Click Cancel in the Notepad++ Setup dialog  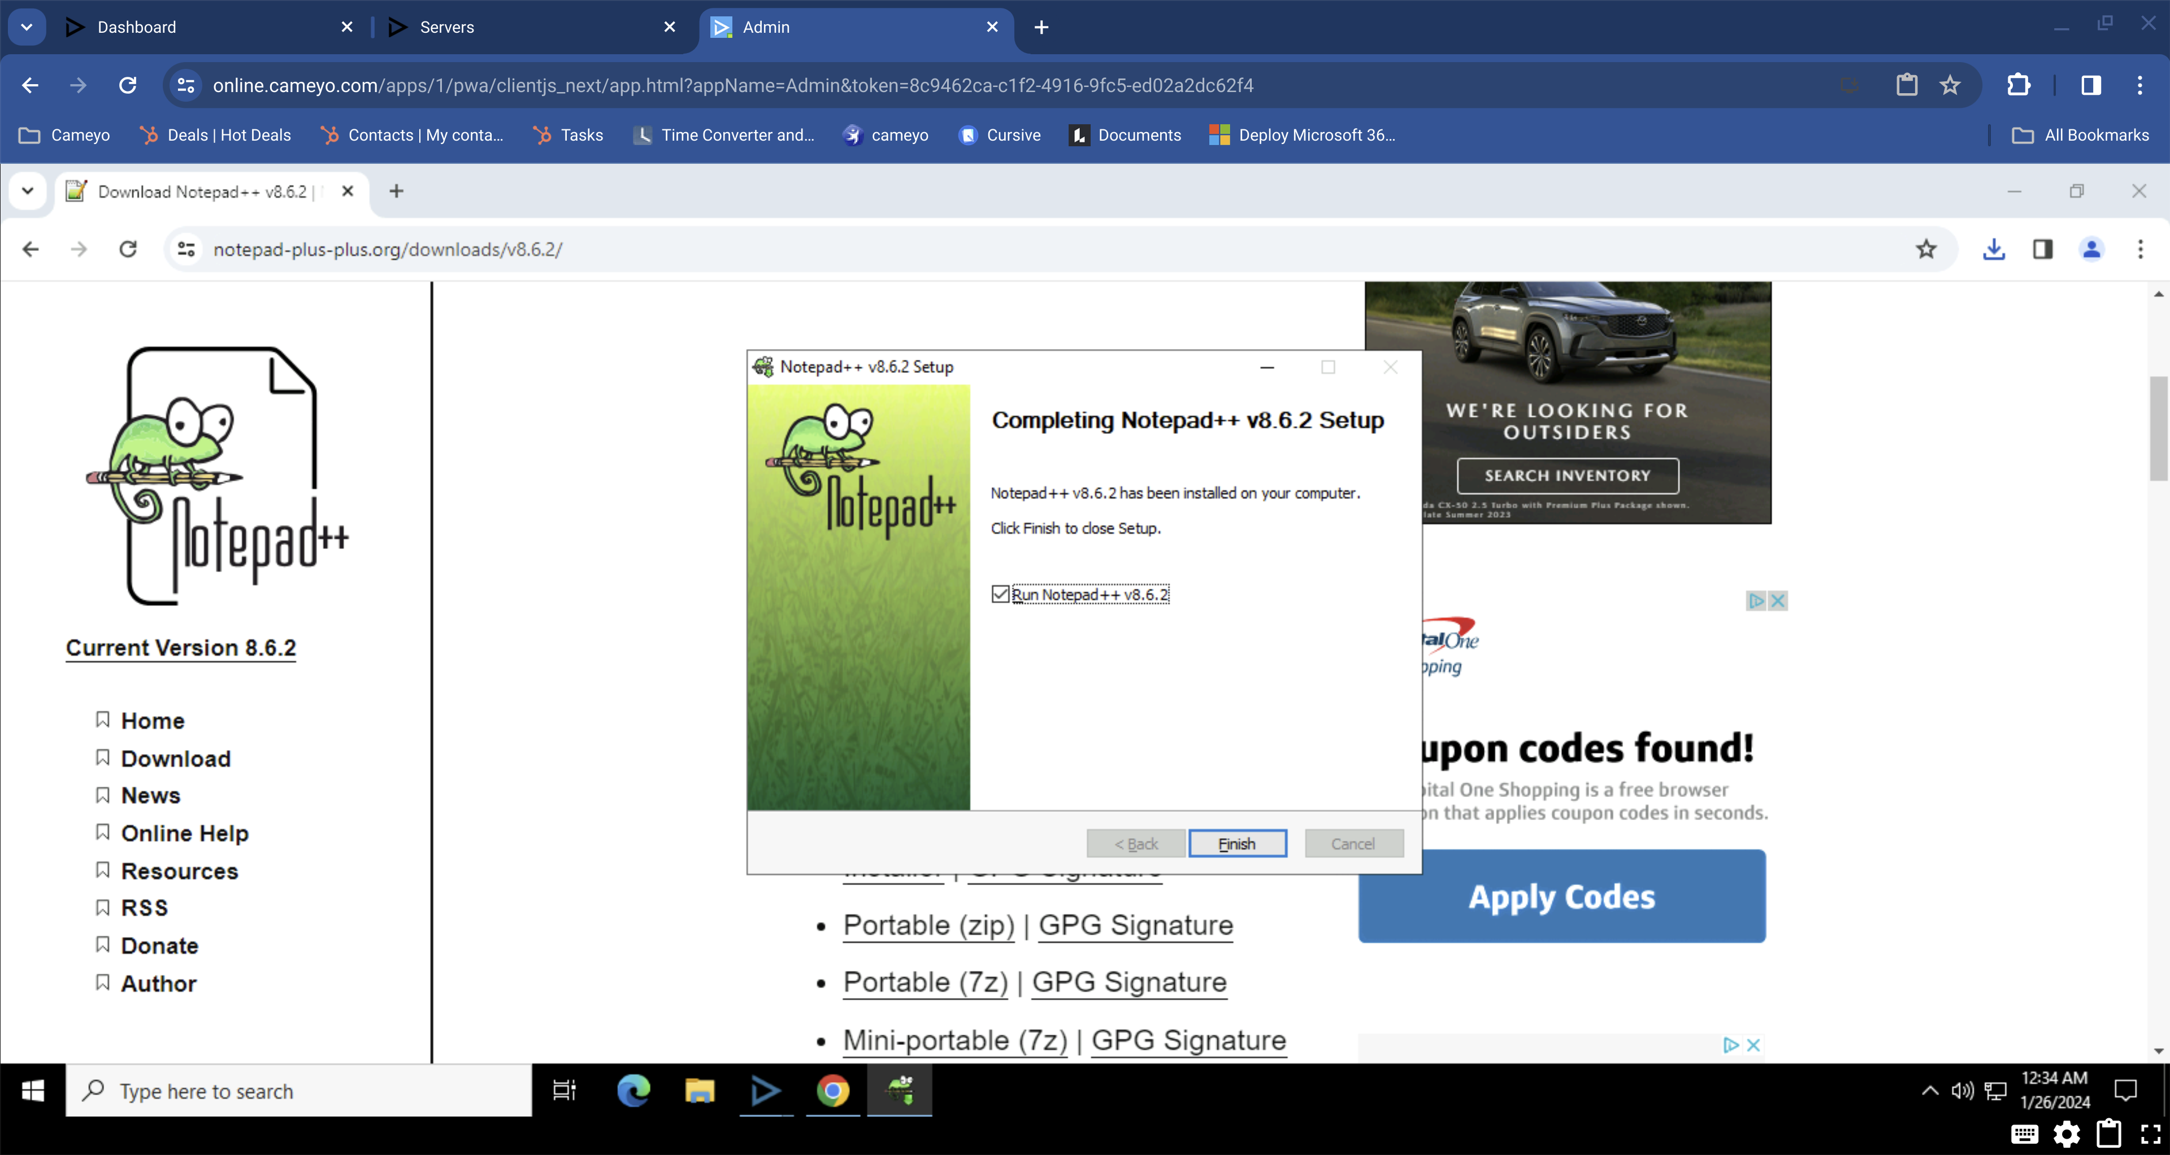pos(1353,844)
